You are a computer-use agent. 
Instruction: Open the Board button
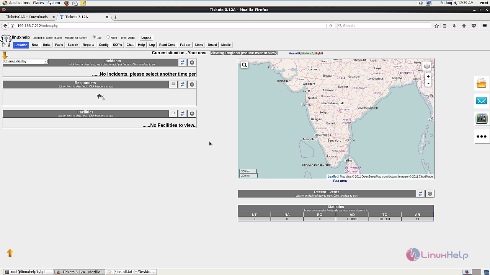pyautogui.click(x=212, y=45)
